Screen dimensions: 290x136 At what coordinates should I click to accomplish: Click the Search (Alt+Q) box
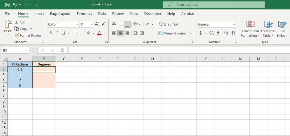click(214, 5)
